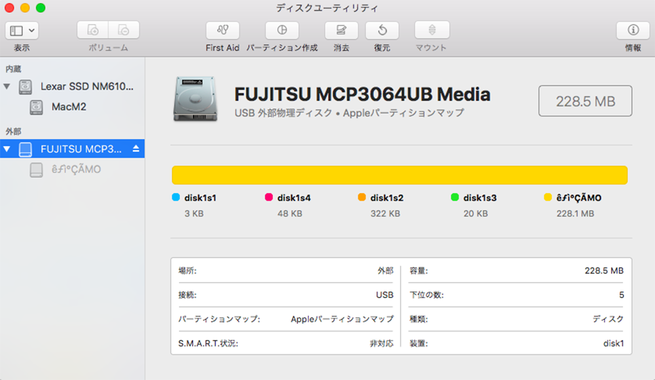Select the FUJITSU MCP3 external disk
Image resolution: width=655 pixels, height=380 pixels.
pyautogui.click(x=72, y=149)
